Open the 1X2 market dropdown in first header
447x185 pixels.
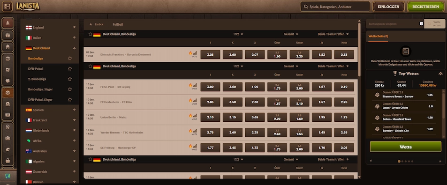[238, 34]
